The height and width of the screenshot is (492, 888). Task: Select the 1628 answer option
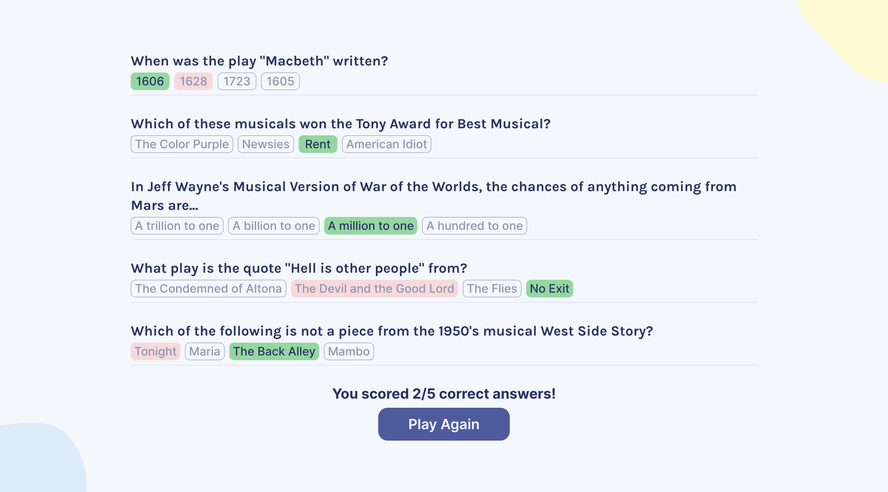(x=194, y=81)
